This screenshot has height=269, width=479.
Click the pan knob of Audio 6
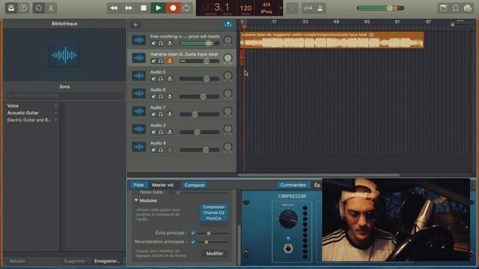pos(228,93)
